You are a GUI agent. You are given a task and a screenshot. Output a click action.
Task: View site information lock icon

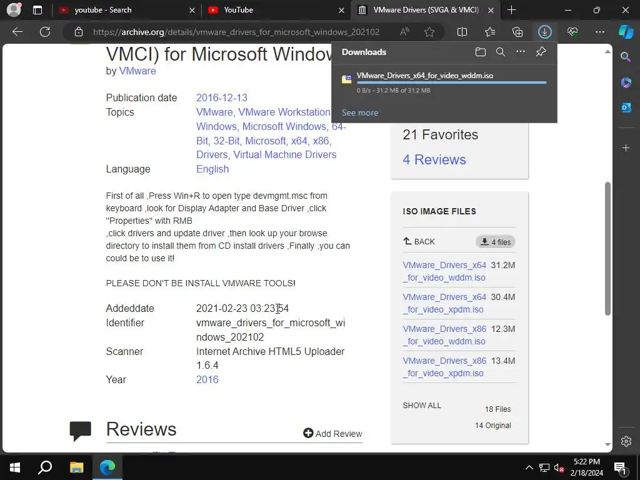[79, 32]
